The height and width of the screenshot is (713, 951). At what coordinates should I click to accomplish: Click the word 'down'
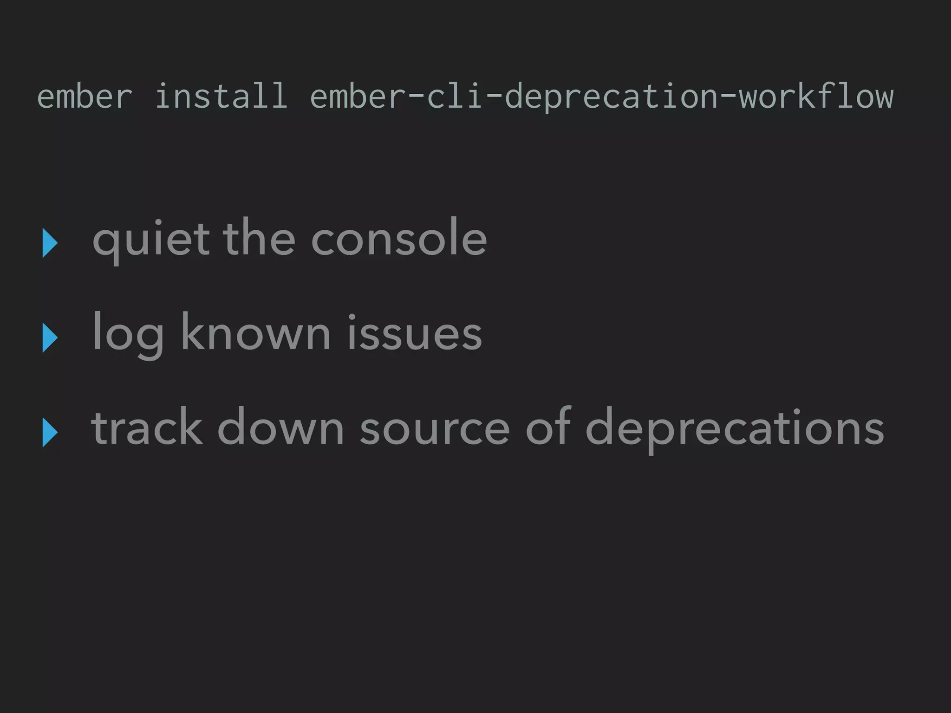[x=280, y=428]
